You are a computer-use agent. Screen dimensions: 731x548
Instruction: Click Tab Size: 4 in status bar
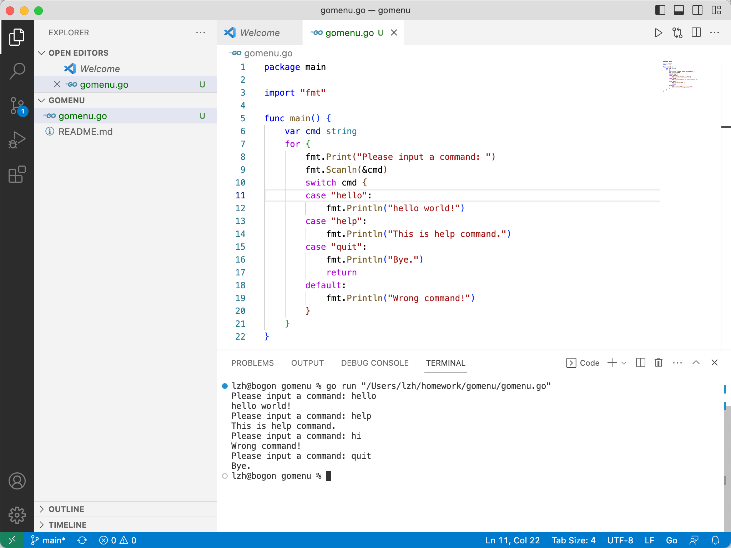point(573,540)
